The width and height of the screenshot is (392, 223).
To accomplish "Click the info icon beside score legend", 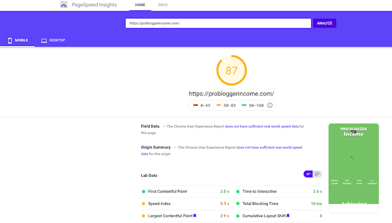I will click(x=270, y=105).
